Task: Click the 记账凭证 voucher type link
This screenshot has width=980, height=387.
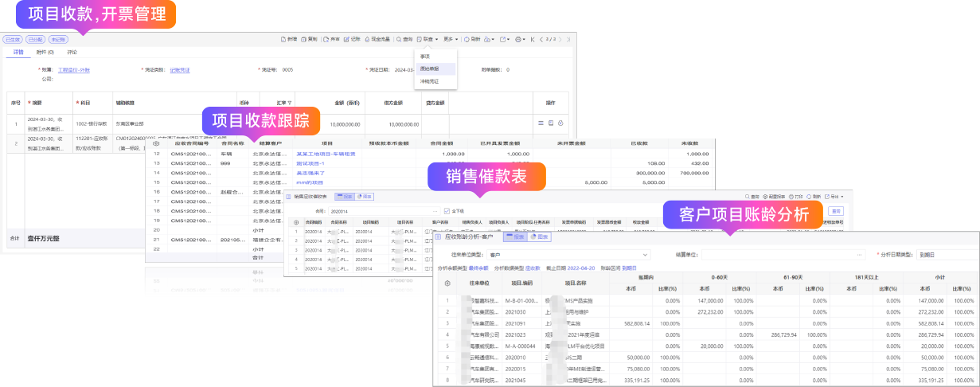Action: tap(180, 70)
